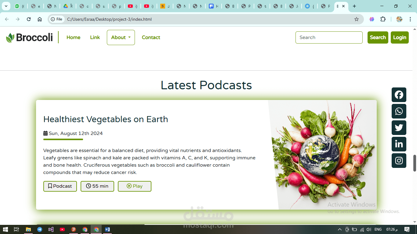417x234 pixels.
Task: Click the Healthiest Vegetables on Earth title
Action: [x=106, y=119]
